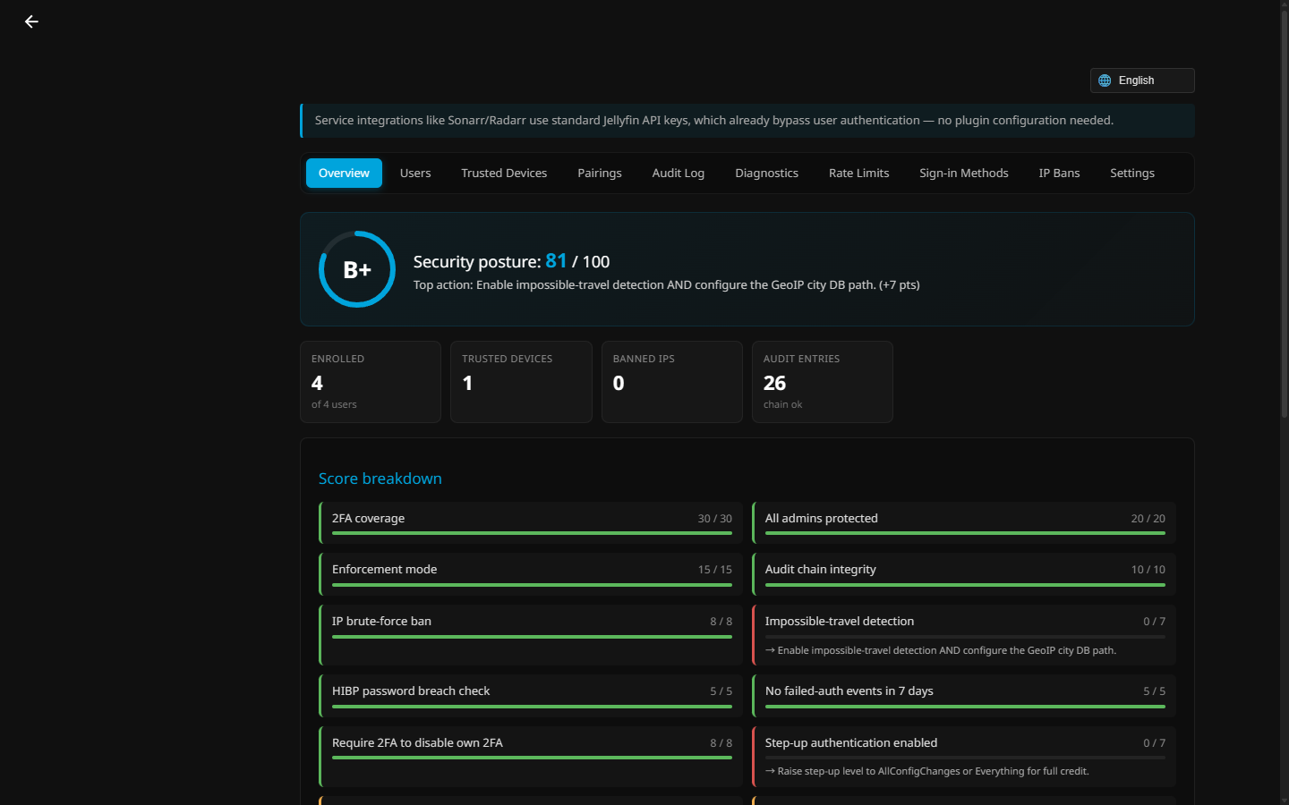Click the Audit chain integrity progress bar
The height and width of the screenshot is (805, 1289).
tap(965, 585)
